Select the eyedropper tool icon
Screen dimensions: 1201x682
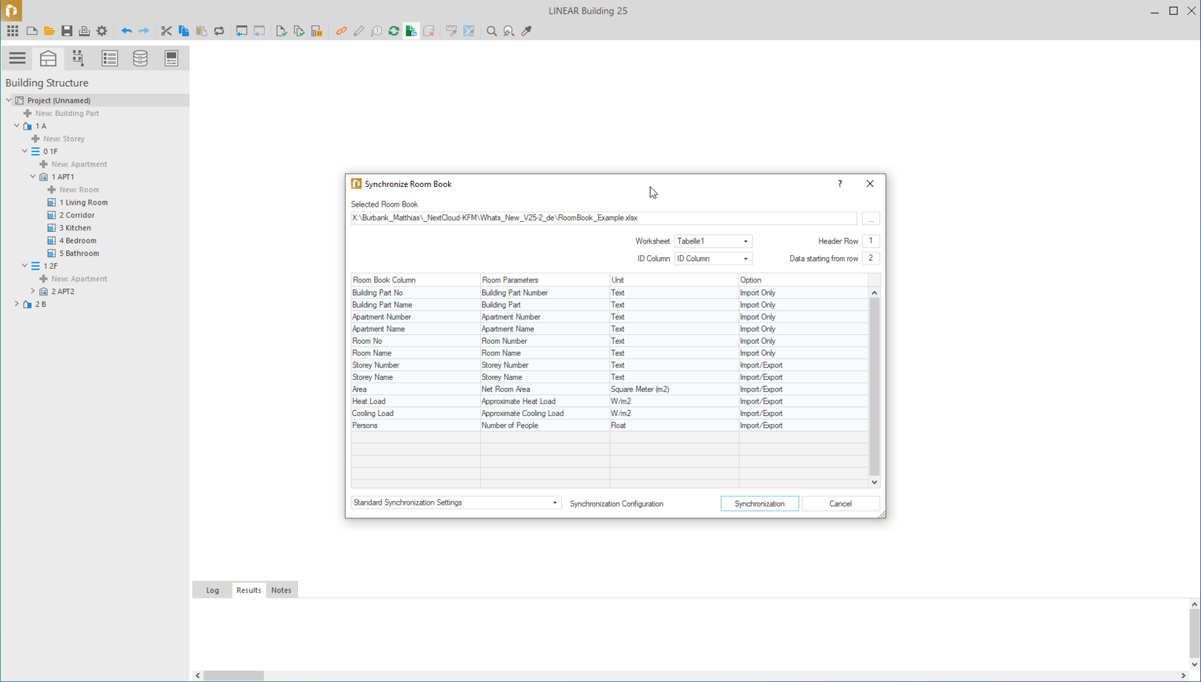coord(527,31)
